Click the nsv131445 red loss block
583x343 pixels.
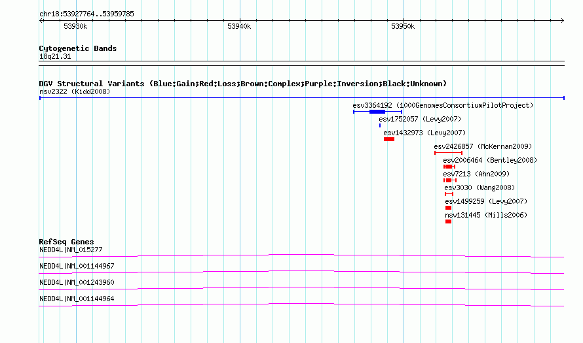pyautogui.click(x=449, y=221)
